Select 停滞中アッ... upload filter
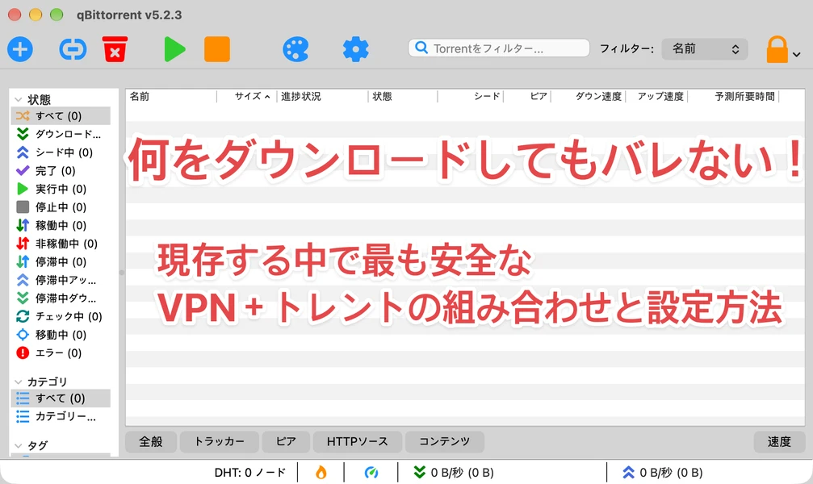 (61, 281)
